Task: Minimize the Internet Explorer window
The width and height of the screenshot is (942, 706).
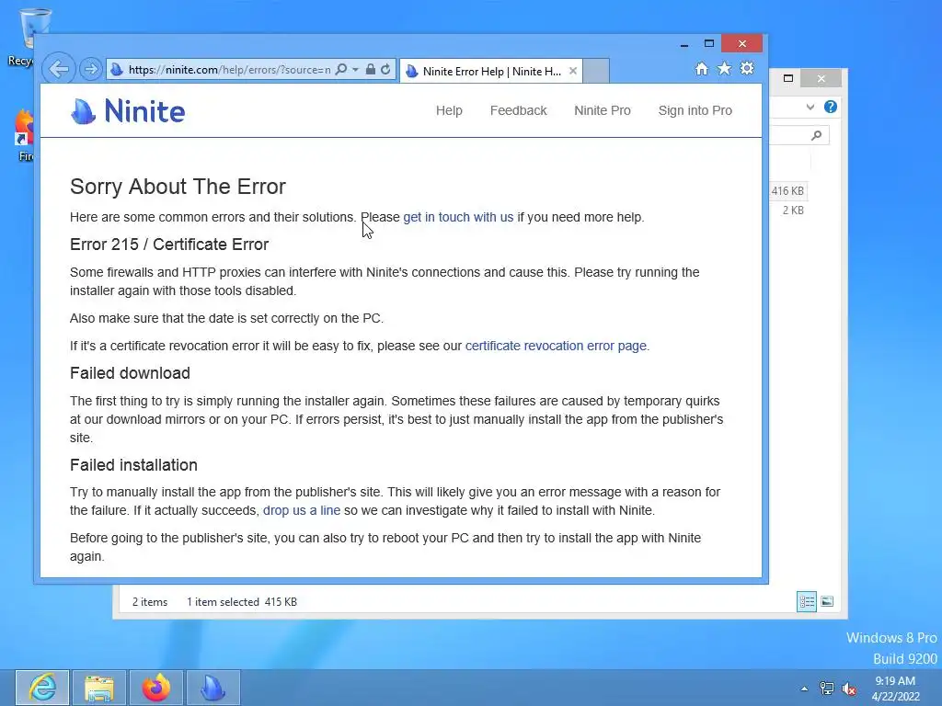Action: [684, 44]
